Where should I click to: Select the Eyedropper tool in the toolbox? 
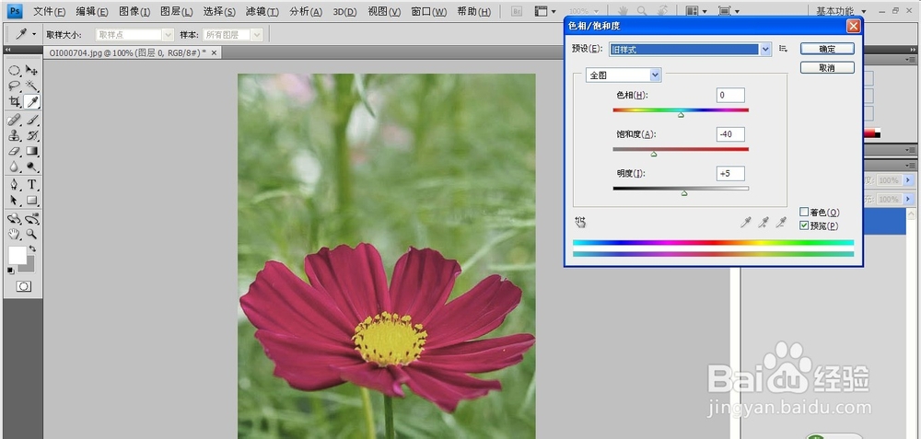pos(31,101)
